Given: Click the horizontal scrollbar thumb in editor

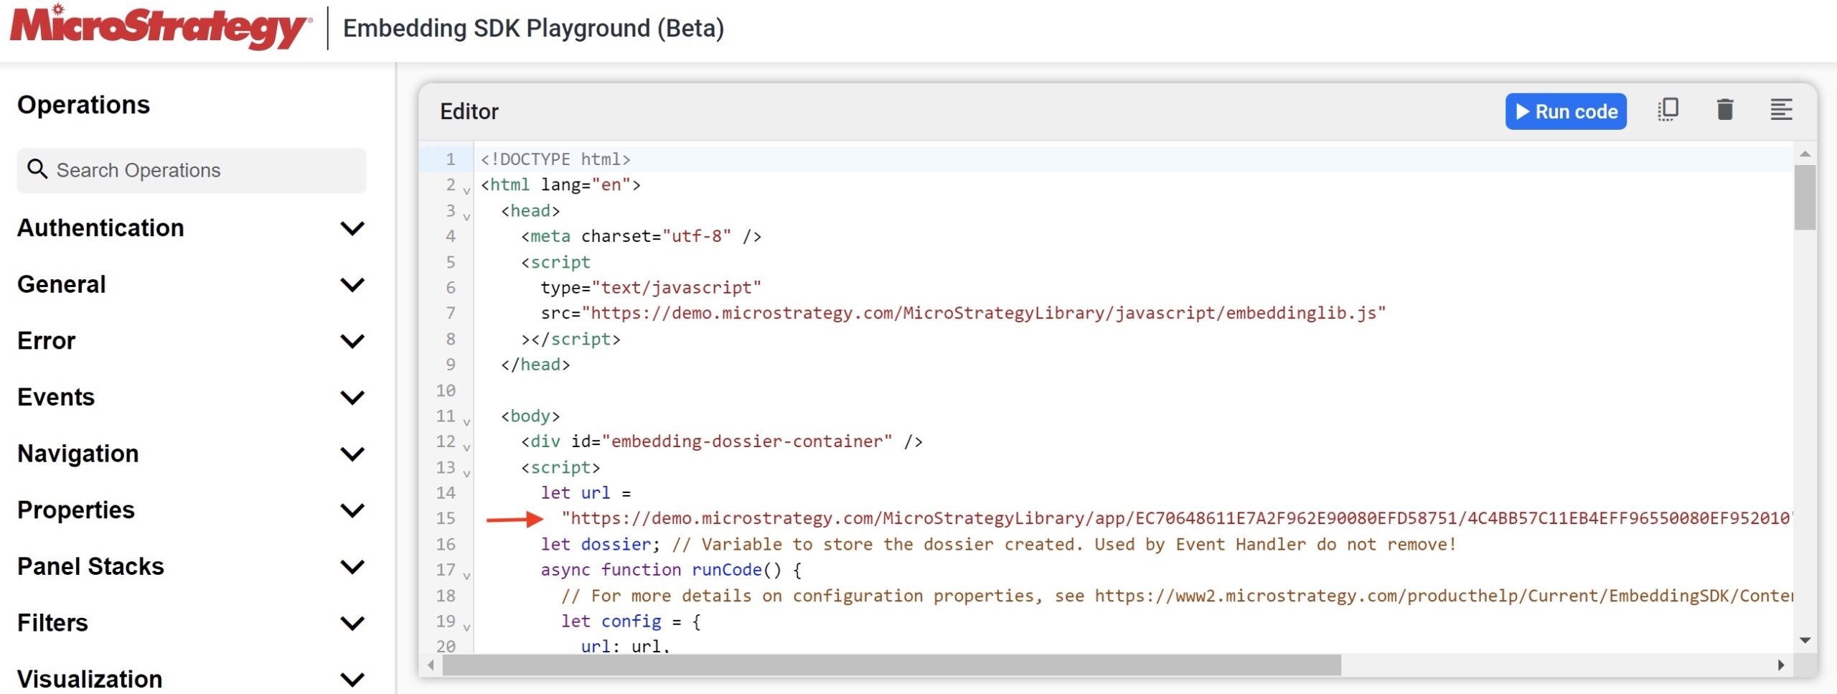Looking at the screenshot, I should click(891, 665).
